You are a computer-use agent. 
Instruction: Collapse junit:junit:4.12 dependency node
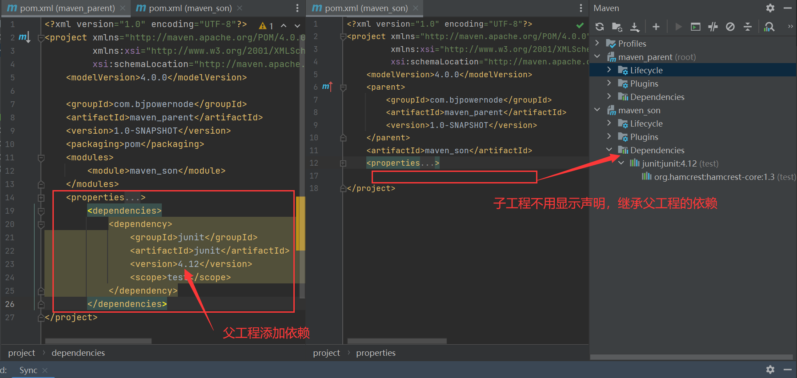[621, 163]
